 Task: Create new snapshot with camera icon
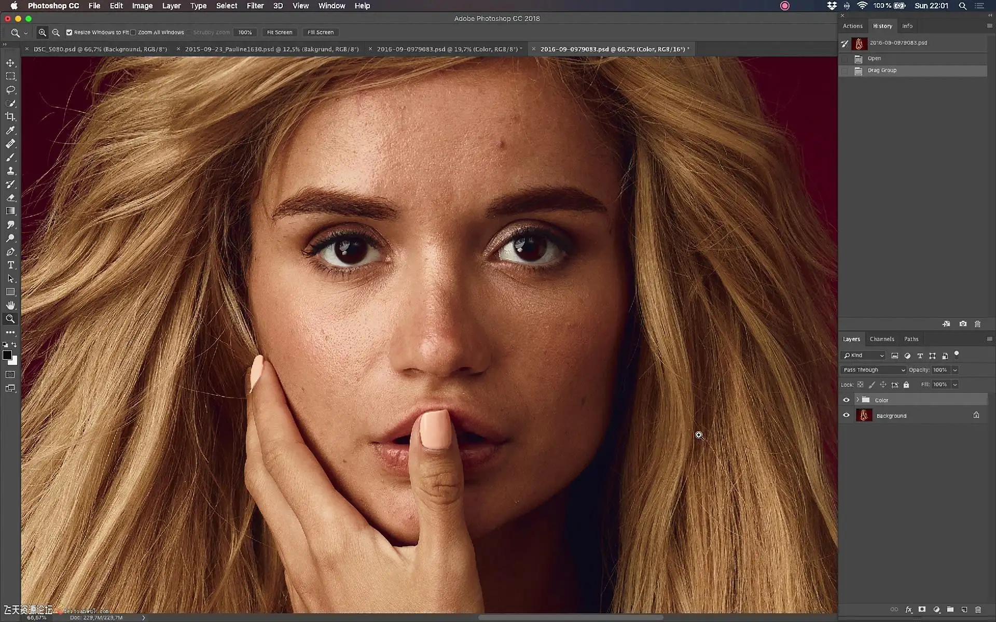(x=963, y=323)
